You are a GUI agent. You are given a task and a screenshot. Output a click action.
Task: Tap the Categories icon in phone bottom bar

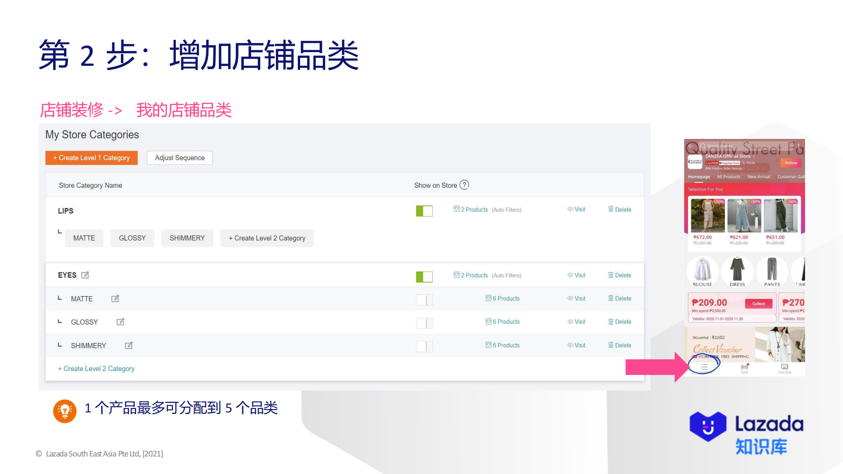coord(704,367)
